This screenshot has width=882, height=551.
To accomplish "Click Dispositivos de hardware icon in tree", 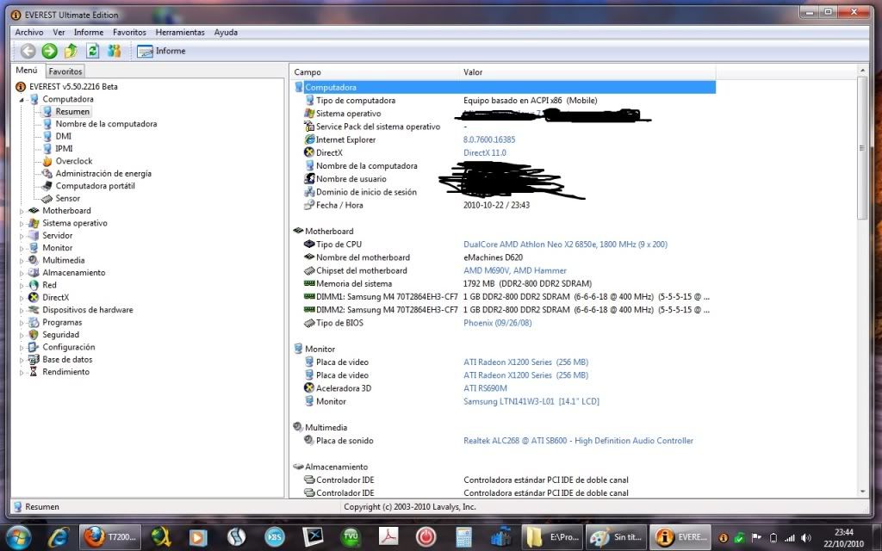I will [x=34, y=310].
